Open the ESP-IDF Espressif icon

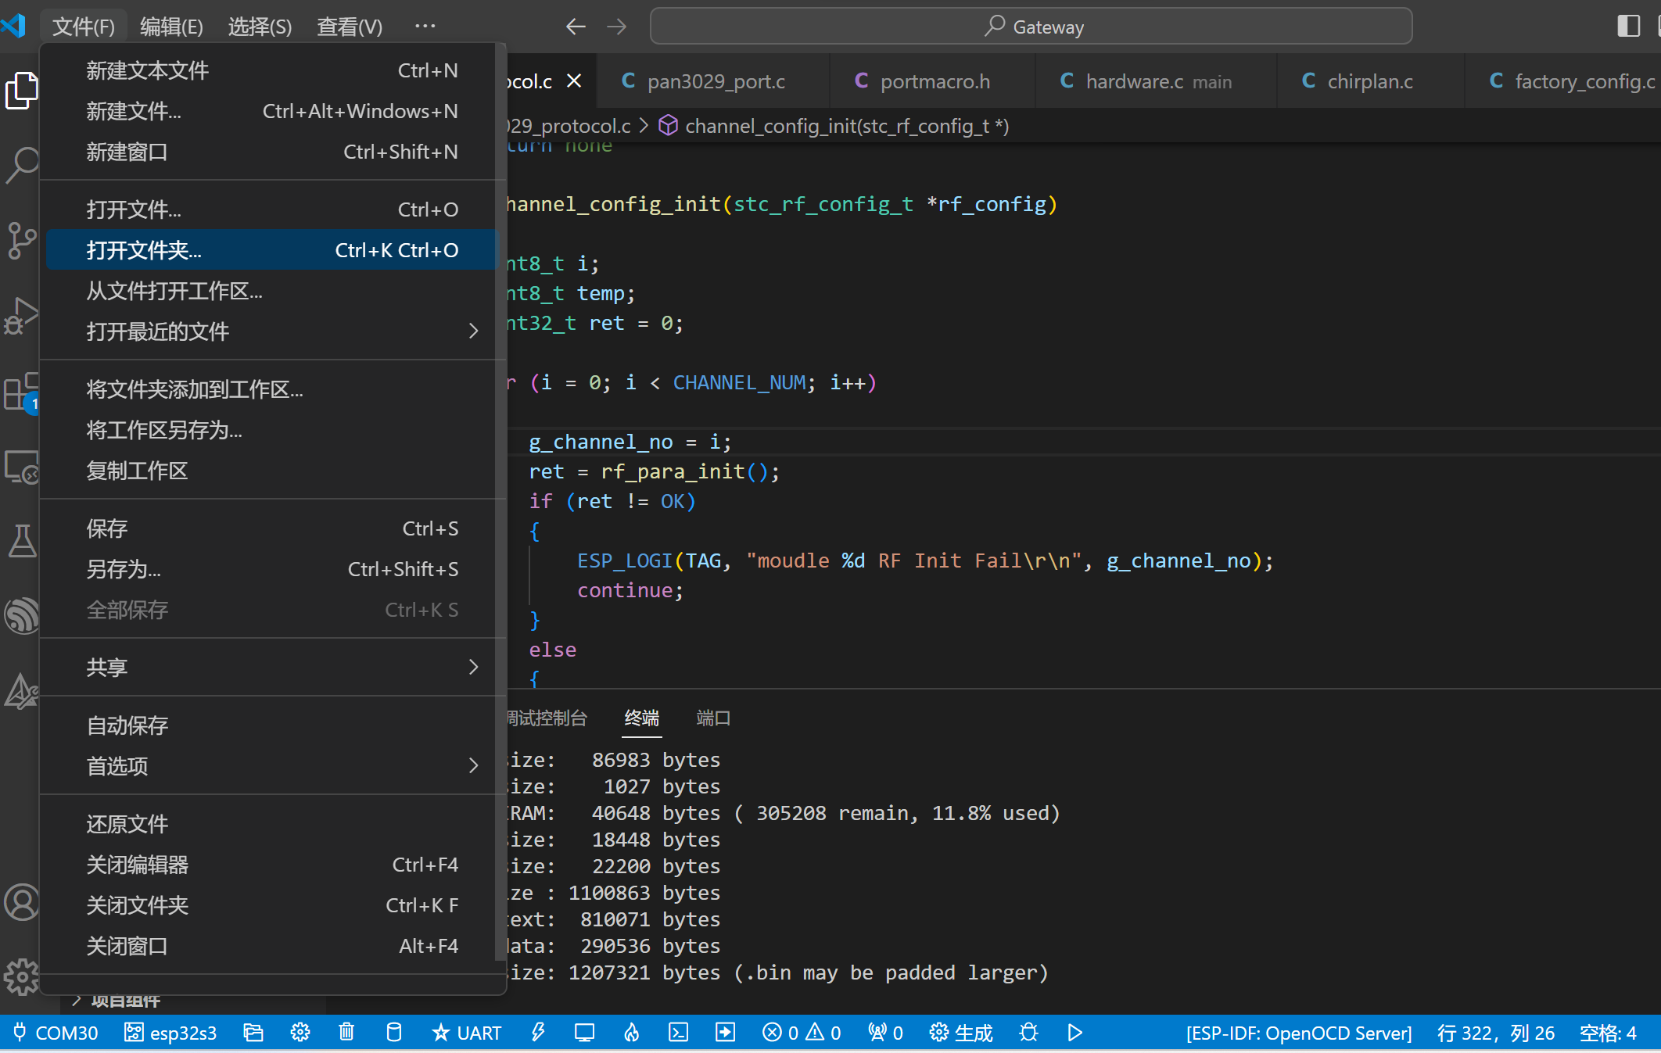[x=21, y=616]
